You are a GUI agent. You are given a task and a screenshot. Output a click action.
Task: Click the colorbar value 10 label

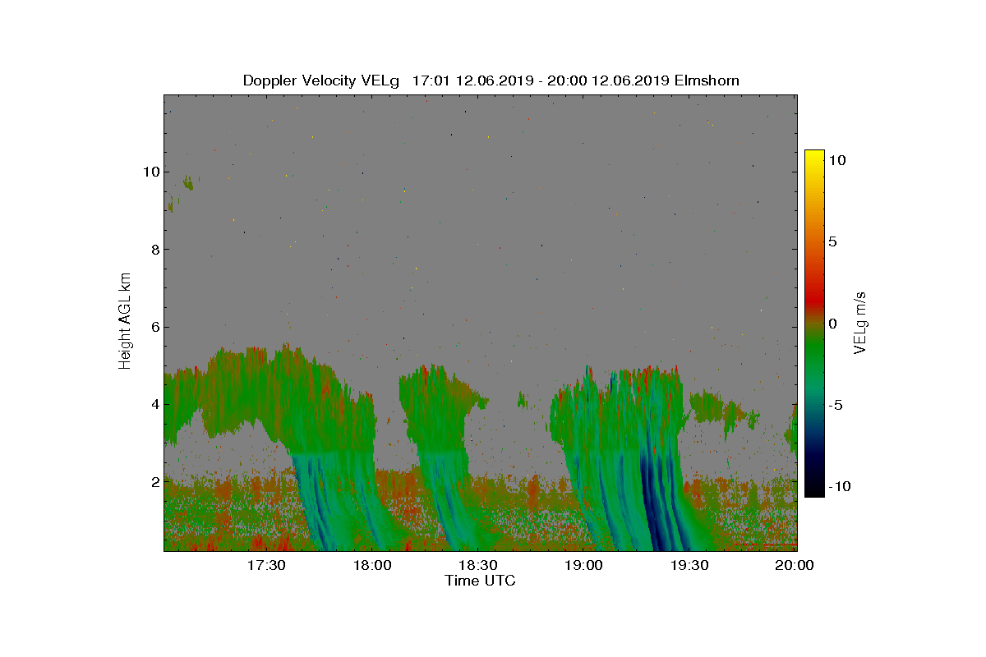point(838,161)
